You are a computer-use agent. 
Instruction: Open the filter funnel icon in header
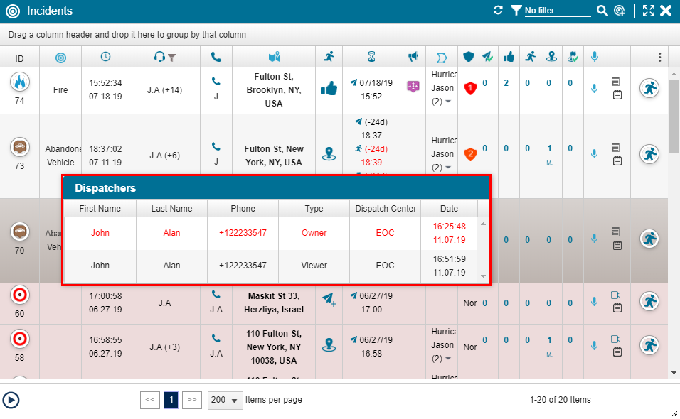[x=515, y=11]
